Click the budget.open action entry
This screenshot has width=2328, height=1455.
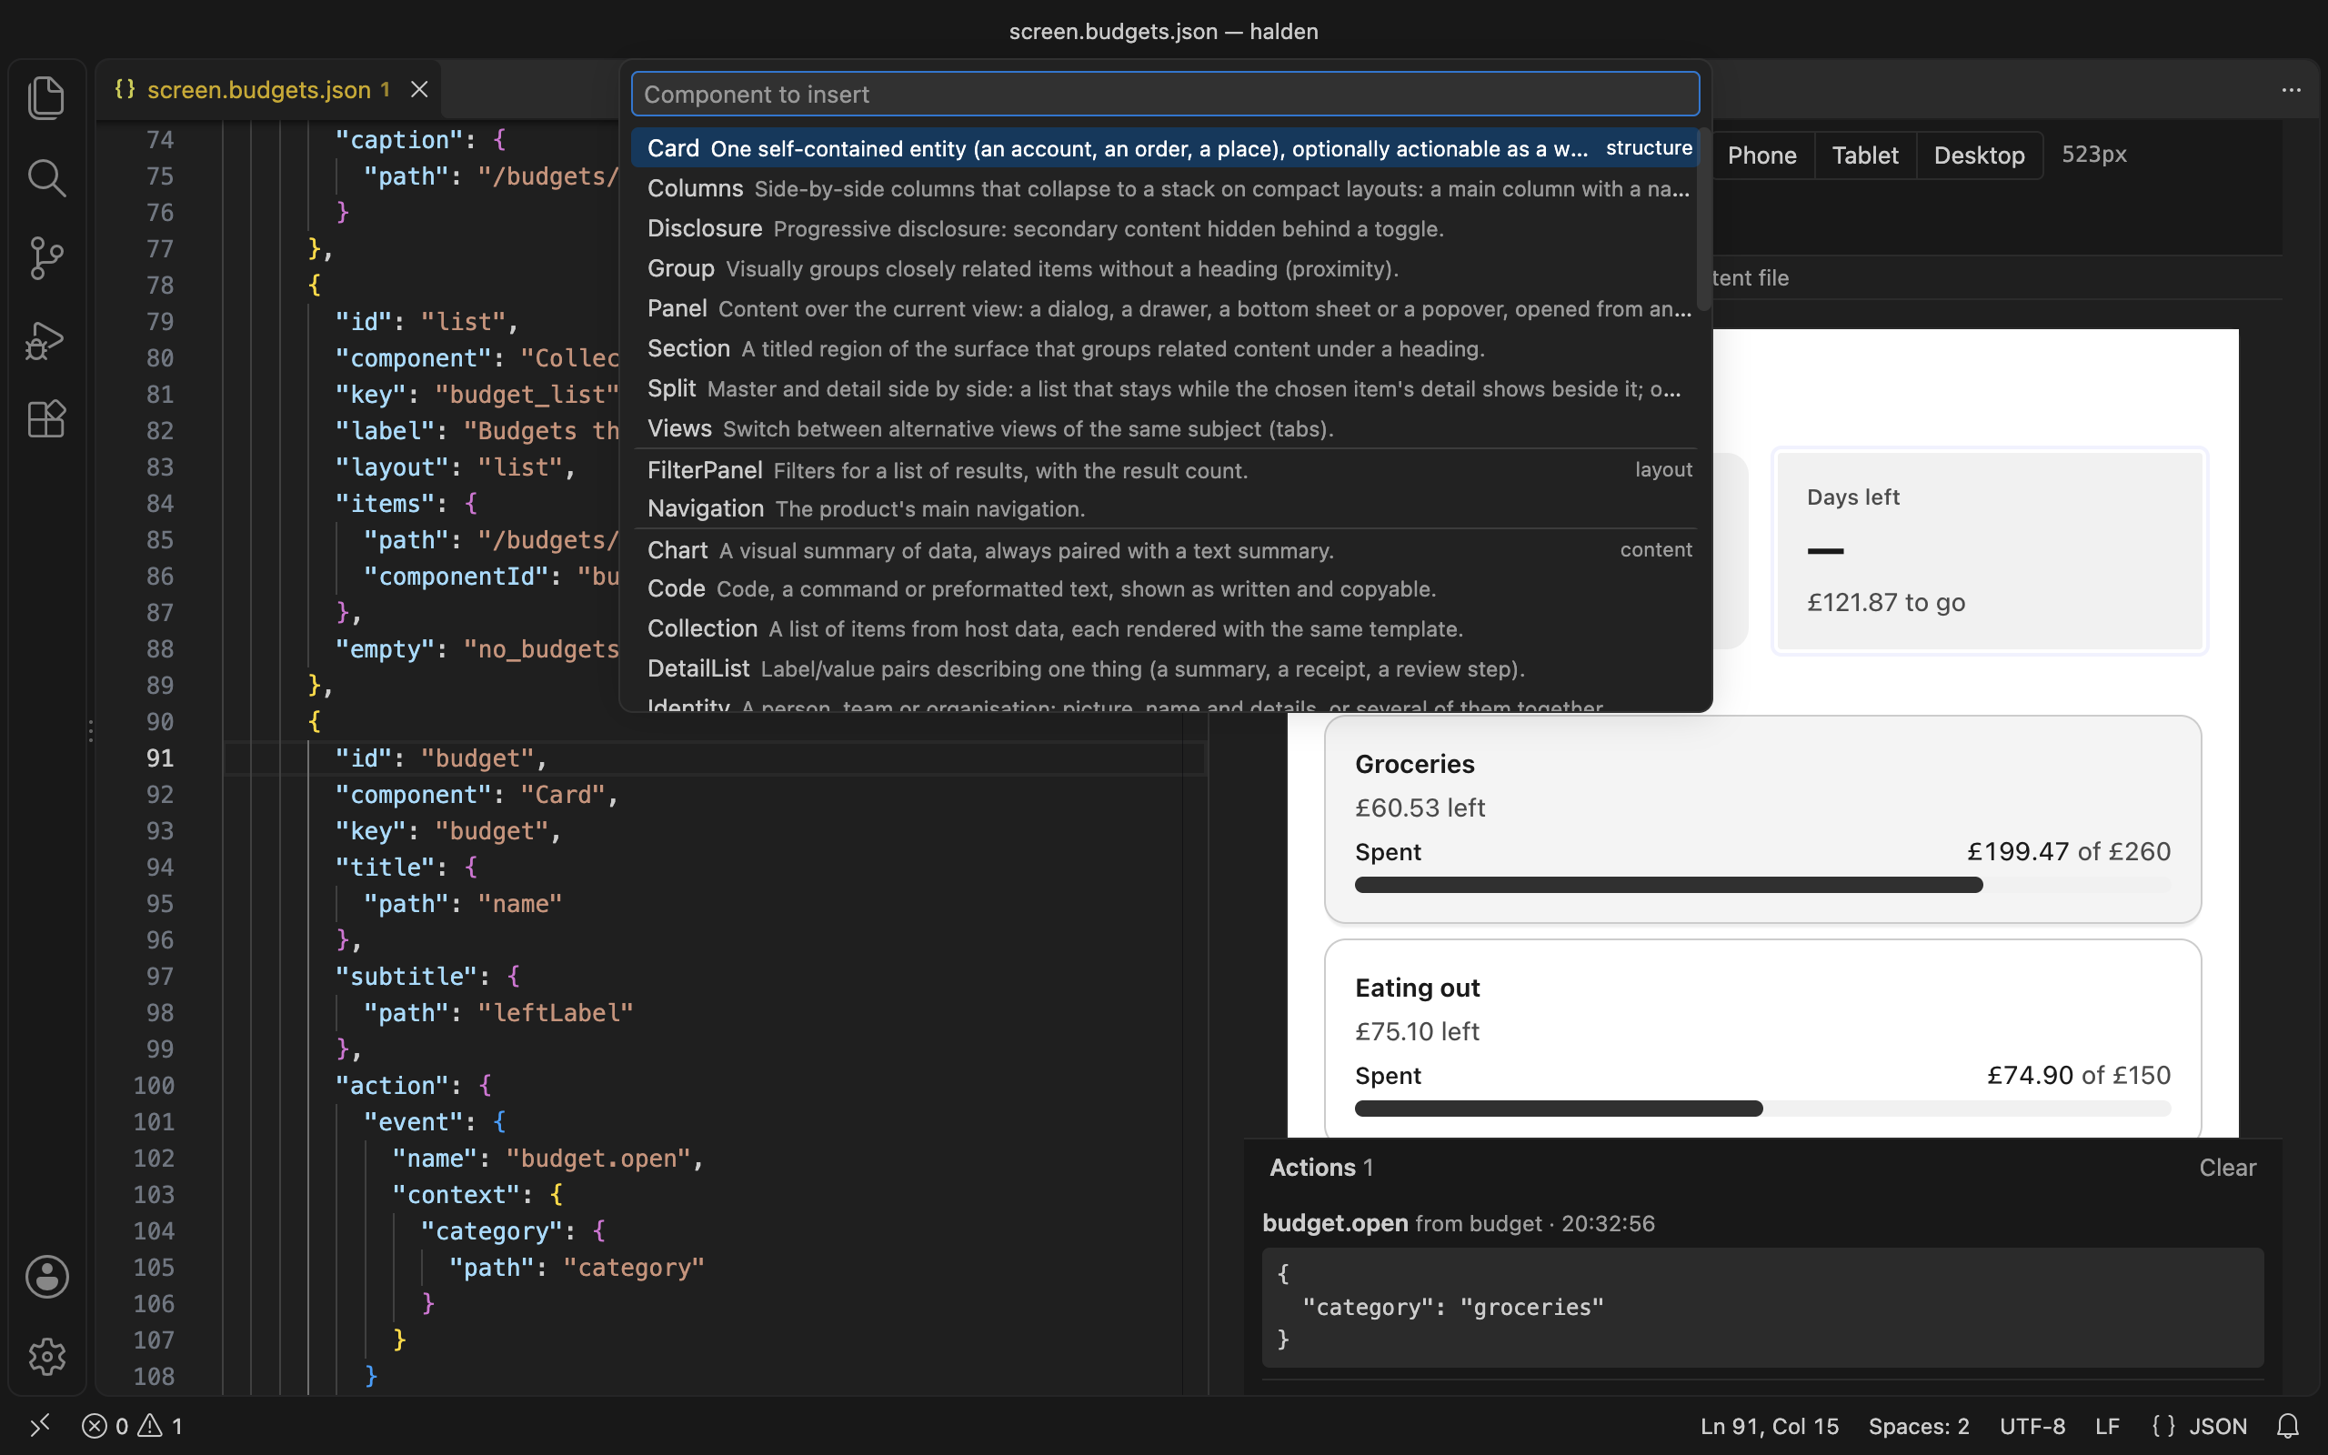[x=1459, y=1223]
